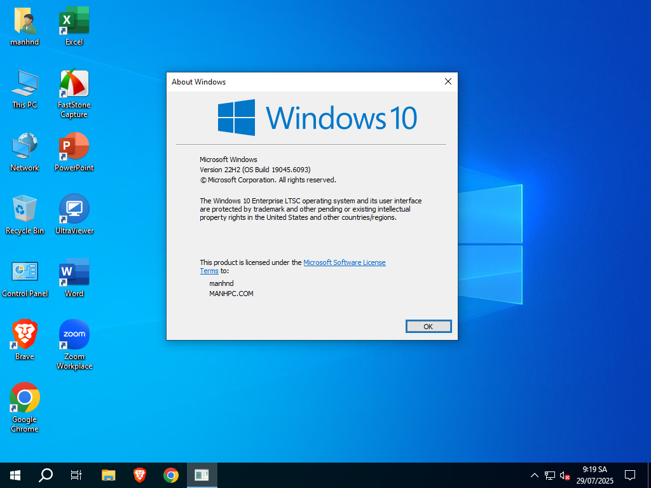Select the UltraViewer desktop icon

click(x=74, y=214)
